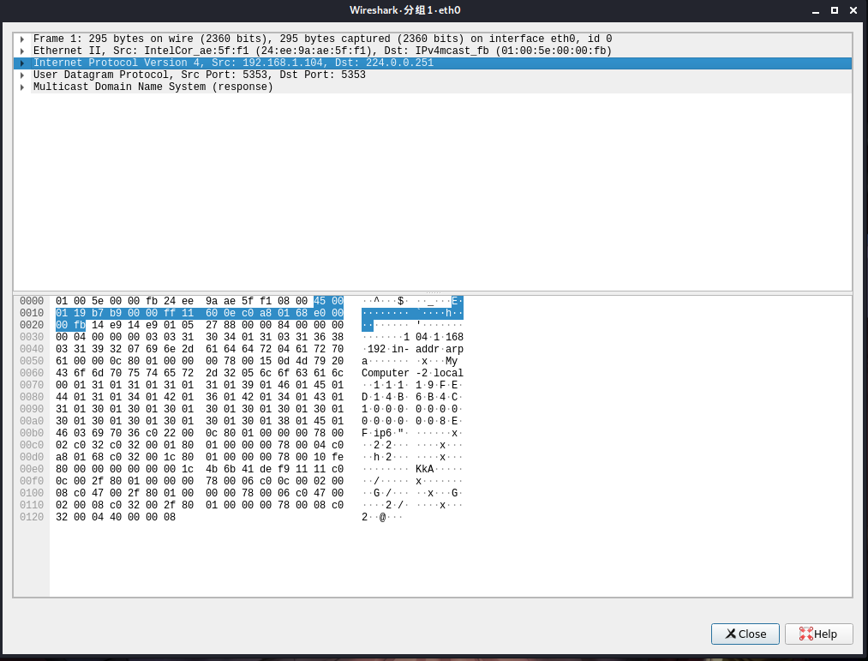
Task: Collapse the Internet Protocol Version 4 section
Action: (x=23, y=63)
